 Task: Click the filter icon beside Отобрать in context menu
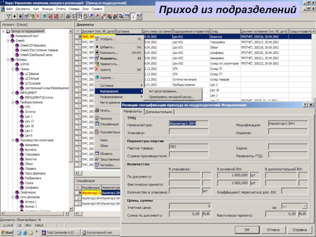[97, 39]
